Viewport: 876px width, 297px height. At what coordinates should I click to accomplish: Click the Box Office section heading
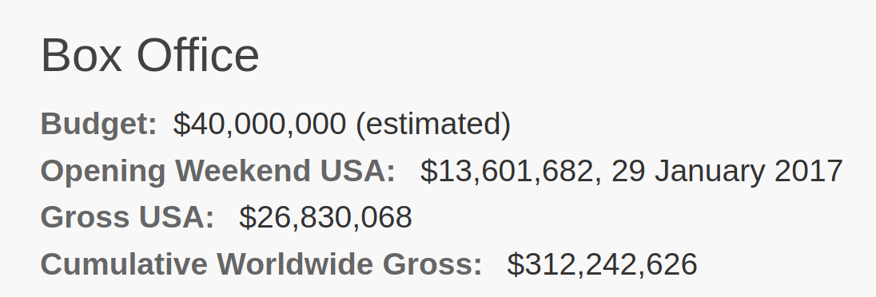pos(149,55)
